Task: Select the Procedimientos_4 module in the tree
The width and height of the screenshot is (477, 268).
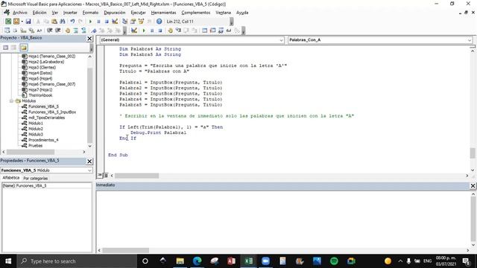Action: click(x=43, y=140)
